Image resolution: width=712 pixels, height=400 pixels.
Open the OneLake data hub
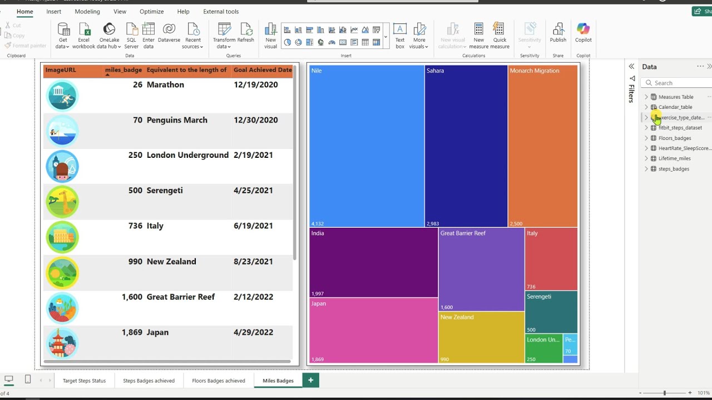point(109,36)
